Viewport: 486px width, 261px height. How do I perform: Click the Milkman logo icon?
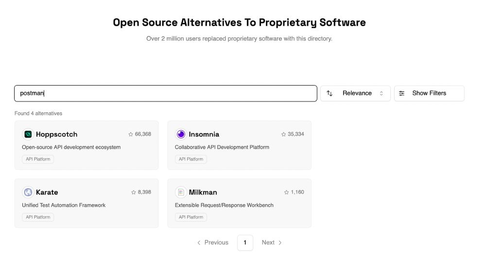pos(181,192)
